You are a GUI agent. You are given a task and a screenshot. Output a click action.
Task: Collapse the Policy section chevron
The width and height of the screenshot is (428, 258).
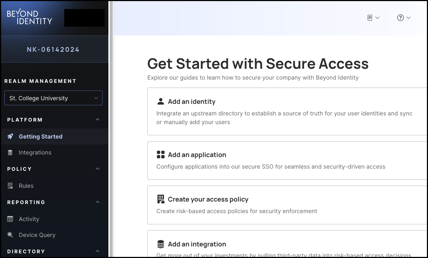(98, 169)
